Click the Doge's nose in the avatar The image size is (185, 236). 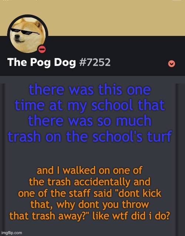coord(16,36)
